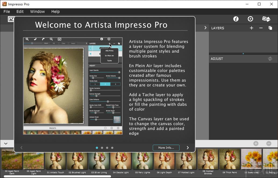Click the welcome tutorial screenshot image
The width and height of the screenshot is (278, 178).
click(x=73, y=86)
